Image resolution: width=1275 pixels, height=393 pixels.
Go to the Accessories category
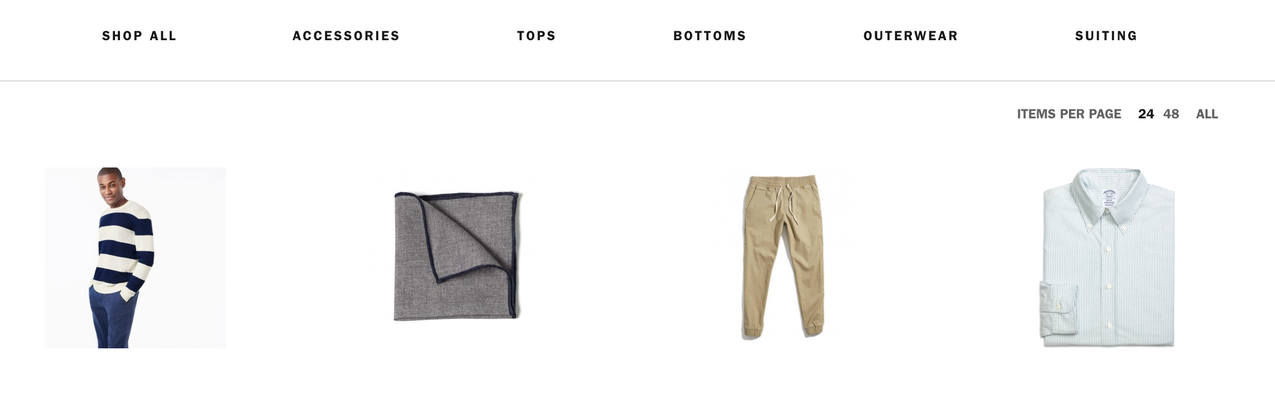pos(346,36)
